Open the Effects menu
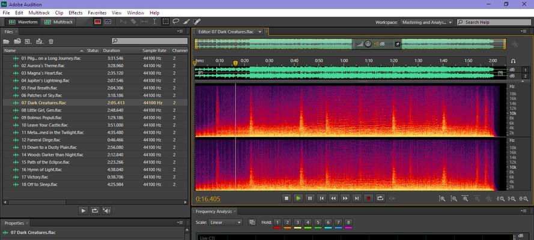534x240 pixels. 76,13
